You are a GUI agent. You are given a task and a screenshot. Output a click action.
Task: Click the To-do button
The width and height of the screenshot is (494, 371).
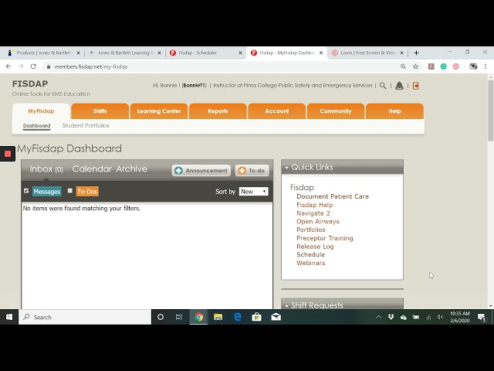(252, 170)
